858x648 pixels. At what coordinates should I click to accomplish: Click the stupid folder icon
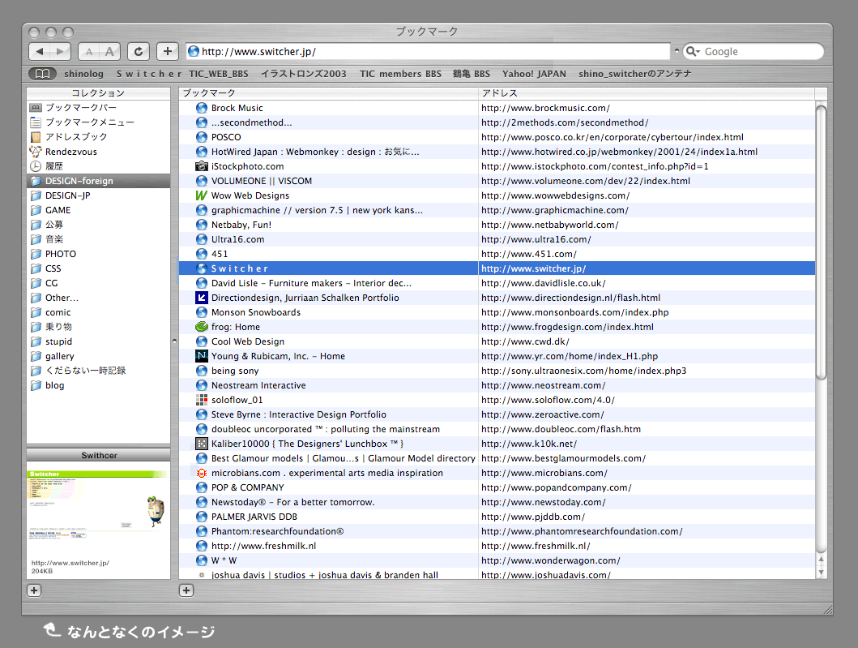click(x=36, y=341)
